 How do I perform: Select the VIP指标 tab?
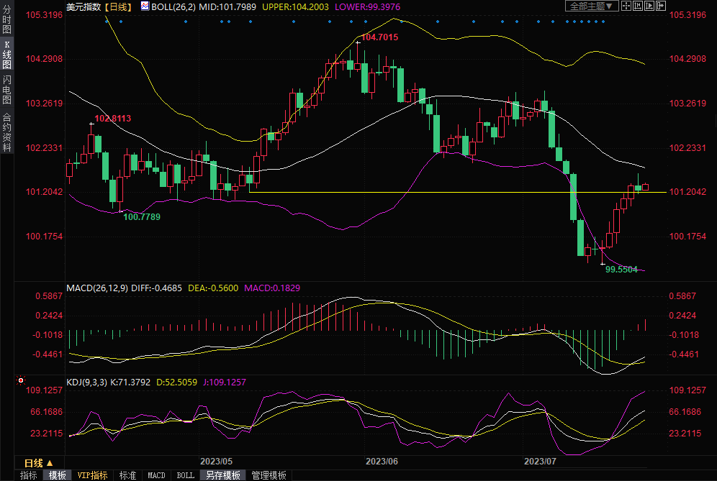(x=92, y=475)
